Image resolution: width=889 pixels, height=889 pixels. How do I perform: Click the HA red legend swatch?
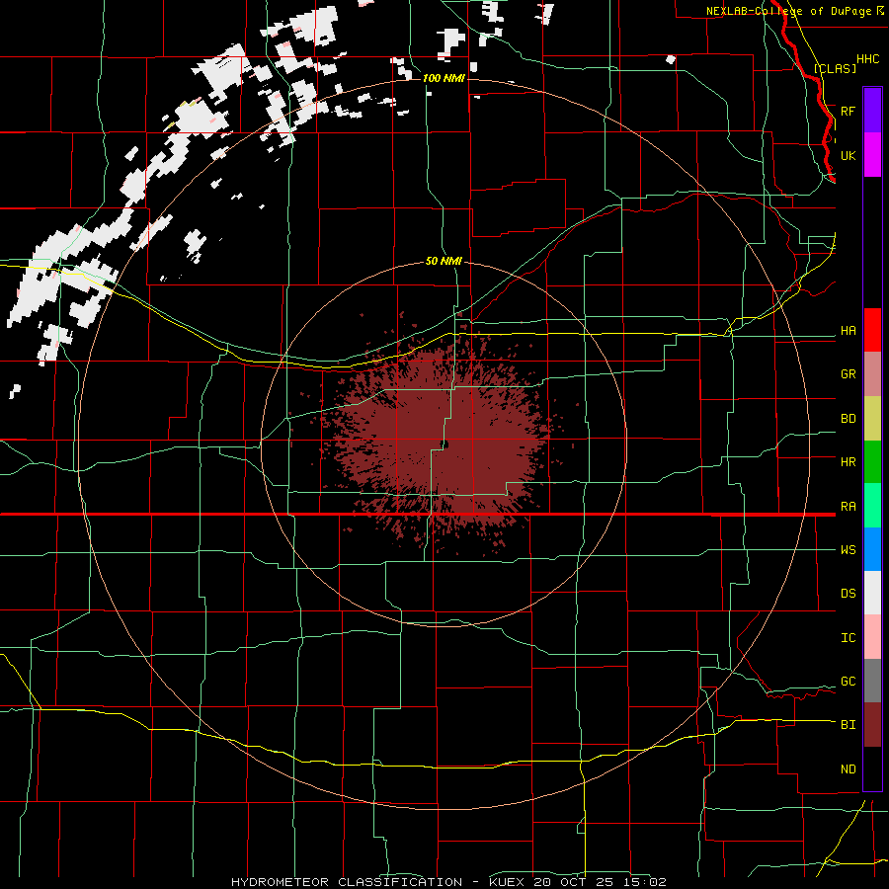872,330
